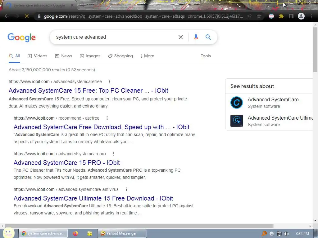
Task: Click the iobit.com advancedsystemcarepro URL text
Action: point(60,154)
